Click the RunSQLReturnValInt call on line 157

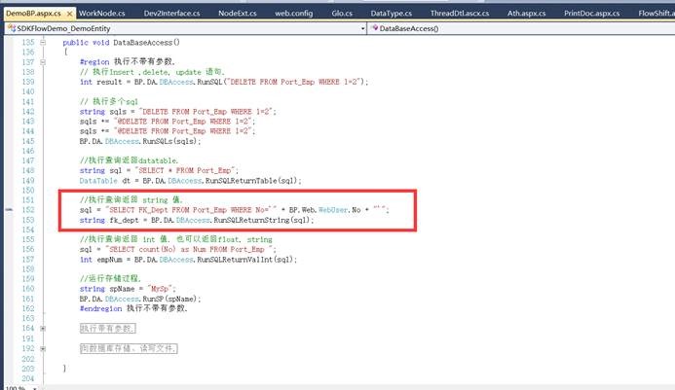(246, 260)
